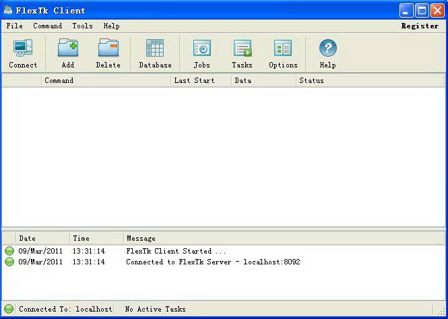Open the Help menu in menu bar
This screenshot has height=319, width=448.
click(x=111, y=26)
